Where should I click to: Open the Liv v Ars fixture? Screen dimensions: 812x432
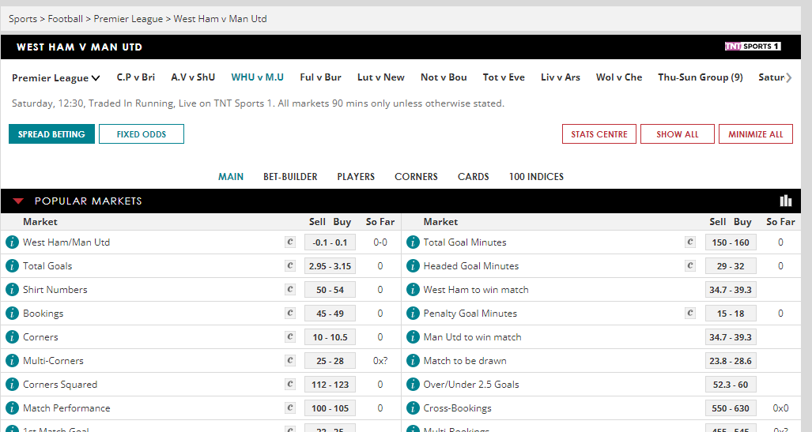point(561,77)
